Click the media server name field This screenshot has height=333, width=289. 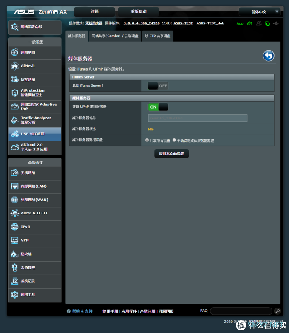pyautogui.click(x=198, y=118)
